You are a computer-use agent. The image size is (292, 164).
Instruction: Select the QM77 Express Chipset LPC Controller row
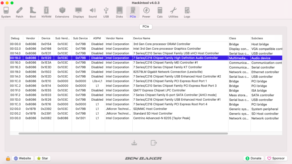(146, 90)
